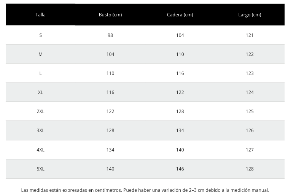
Task: Select the 3XL size label
Action: coord(40,131)
